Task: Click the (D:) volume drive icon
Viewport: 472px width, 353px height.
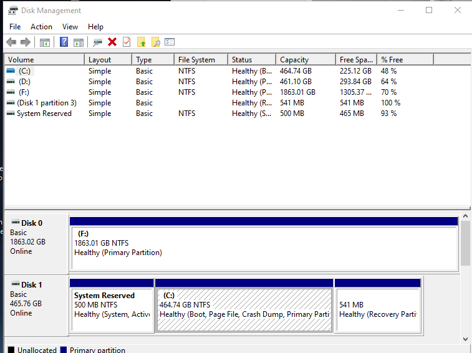Action: [11, 81]
